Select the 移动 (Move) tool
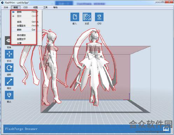 pyautogui.click(x=9, y=54)
